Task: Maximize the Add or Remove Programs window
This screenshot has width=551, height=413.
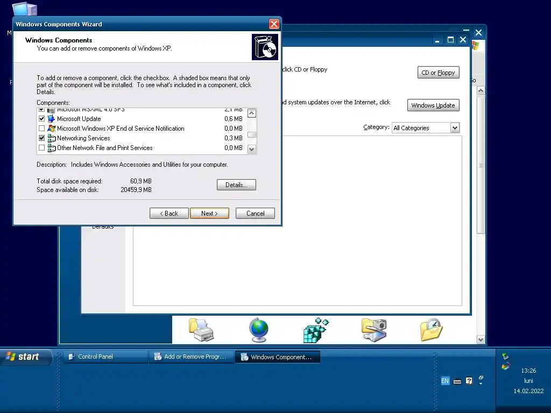Action: coord(450,40)
